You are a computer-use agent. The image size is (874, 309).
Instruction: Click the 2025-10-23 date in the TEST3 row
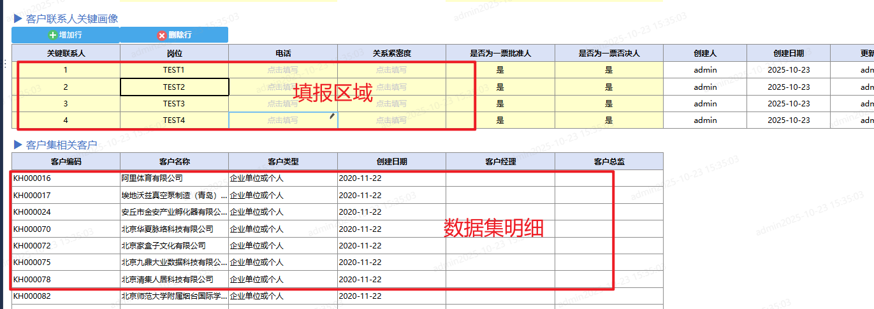coord(789,103)
